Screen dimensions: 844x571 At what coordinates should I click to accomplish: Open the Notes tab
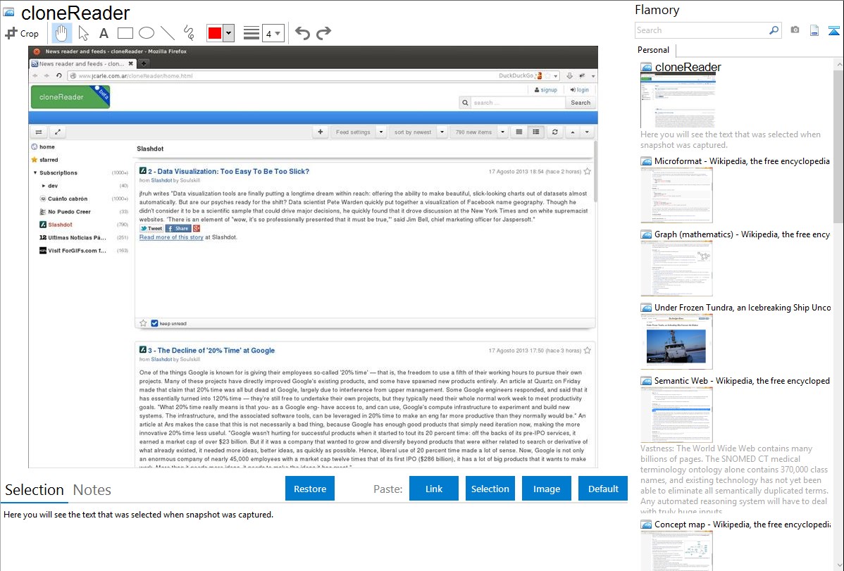coord(92,490)
